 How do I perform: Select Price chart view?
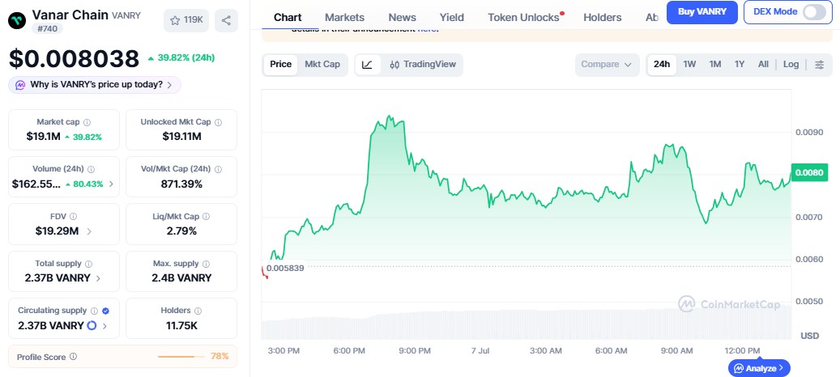tap(281, 65)
